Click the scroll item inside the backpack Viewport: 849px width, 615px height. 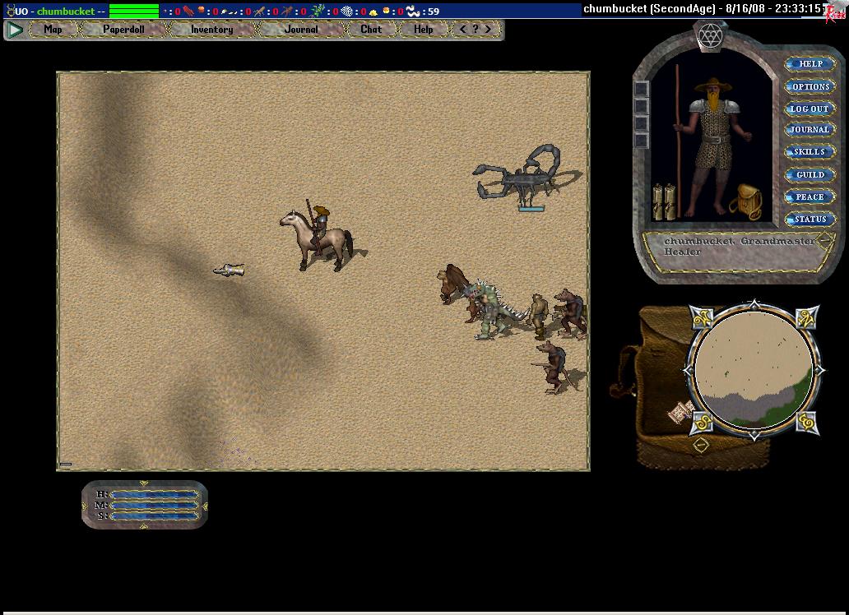[x=681, y=411]
